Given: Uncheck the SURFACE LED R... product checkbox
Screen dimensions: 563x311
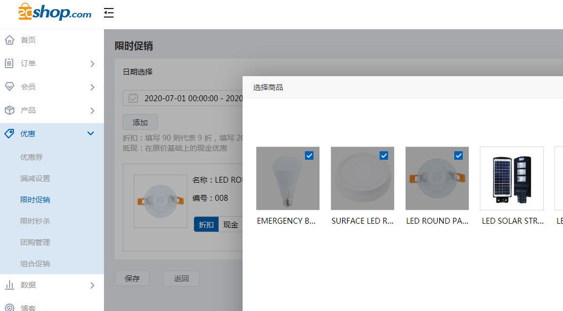Looking at the screenshot, I should coord(384,155).
